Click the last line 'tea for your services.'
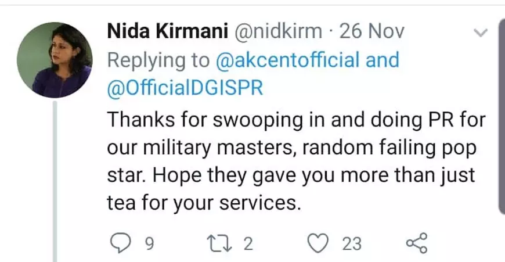This screenshot has height=262, width=505. [x=205, y=203]
